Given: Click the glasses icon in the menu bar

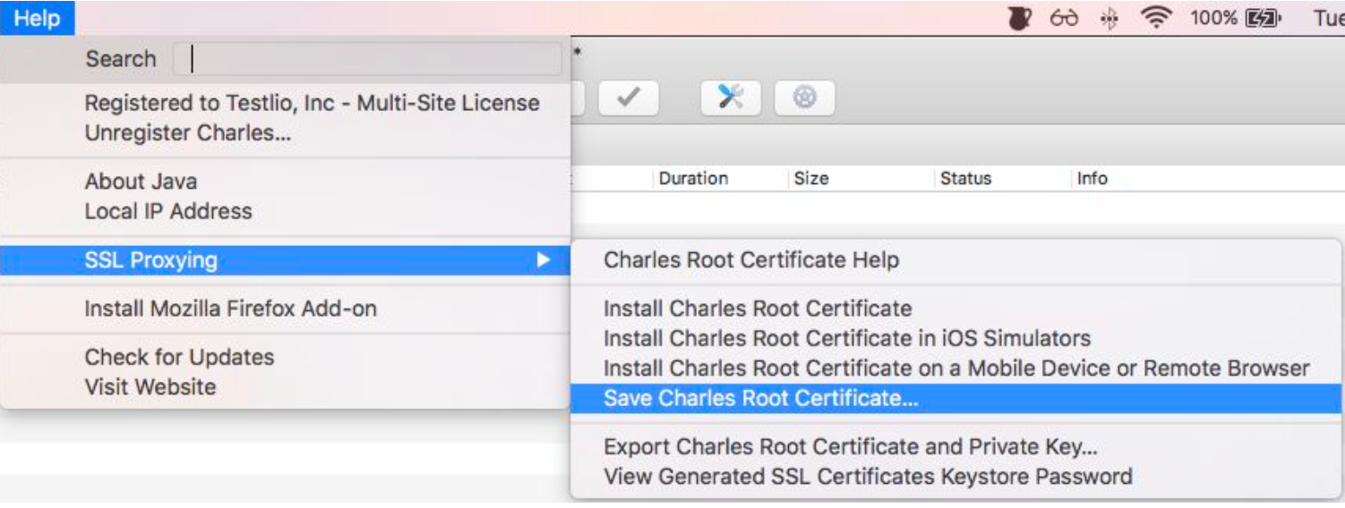Looking at the screenshot, I should [1064, 18].
